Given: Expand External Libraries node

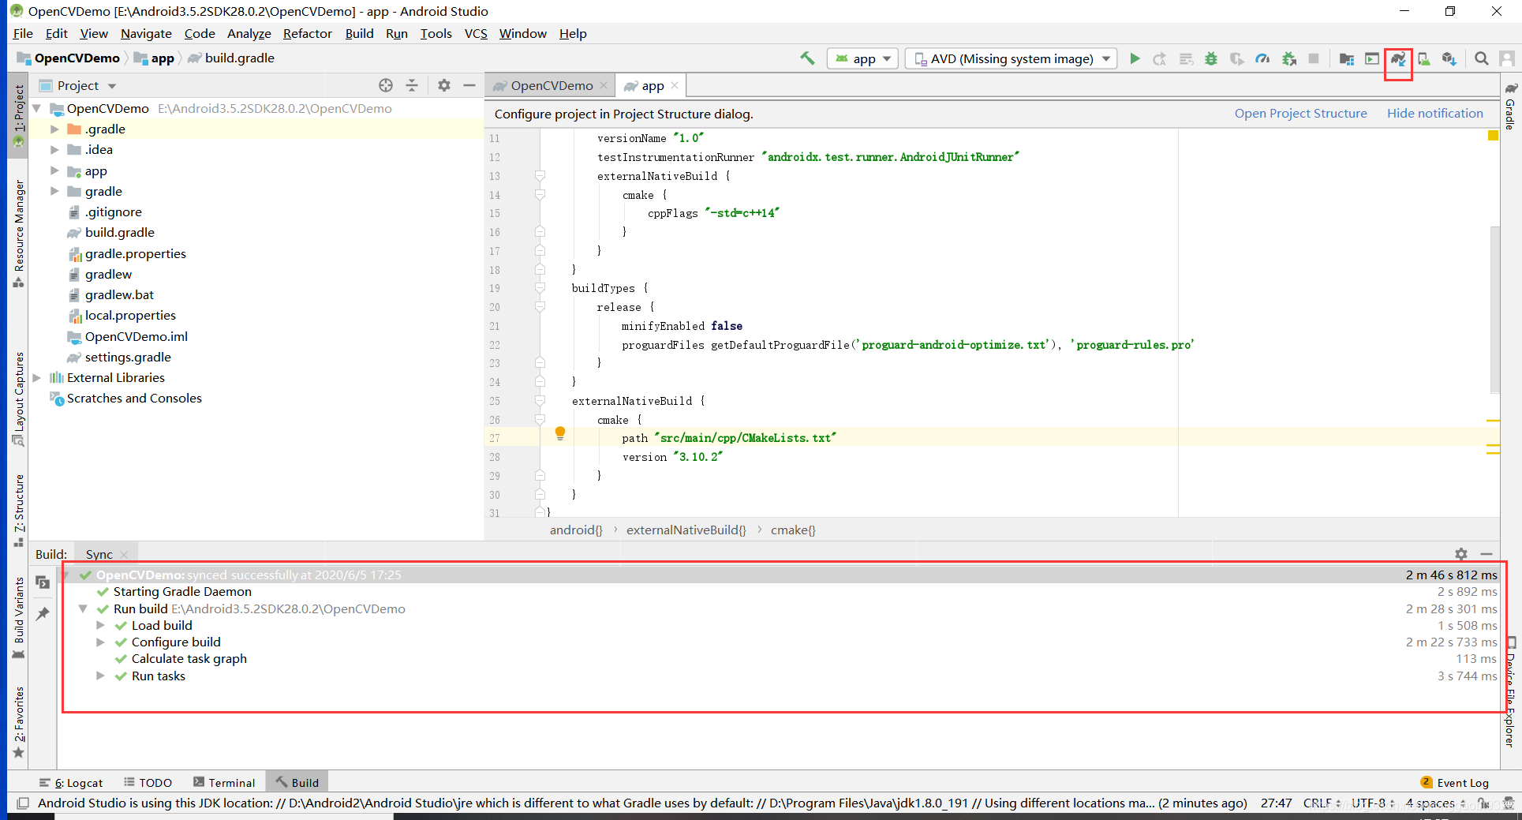Looking at the screenshot, I should (x=36, y=377).
